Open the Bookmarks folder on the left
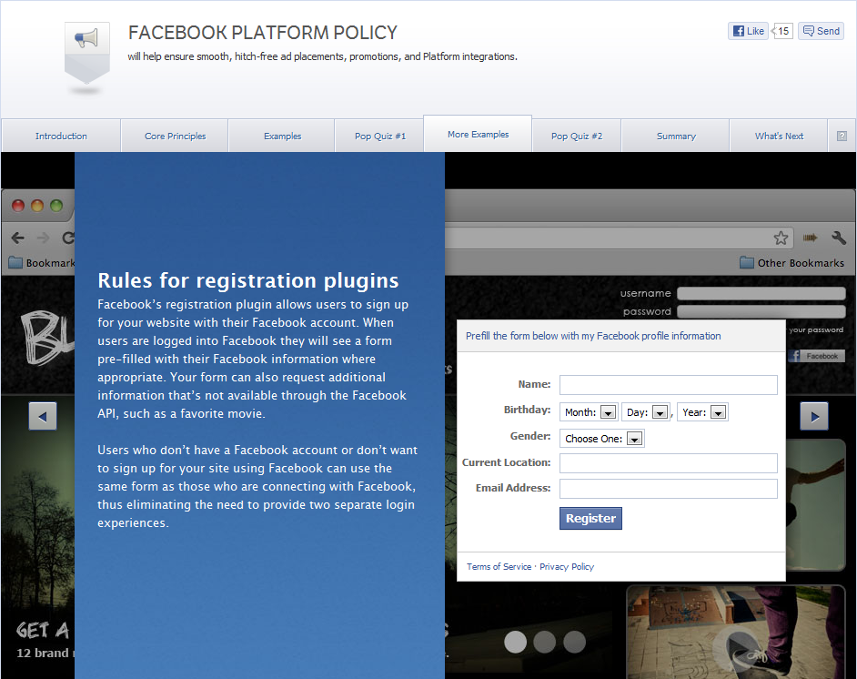The width and height of the screenshot is (857, 679). click(42, 262)
